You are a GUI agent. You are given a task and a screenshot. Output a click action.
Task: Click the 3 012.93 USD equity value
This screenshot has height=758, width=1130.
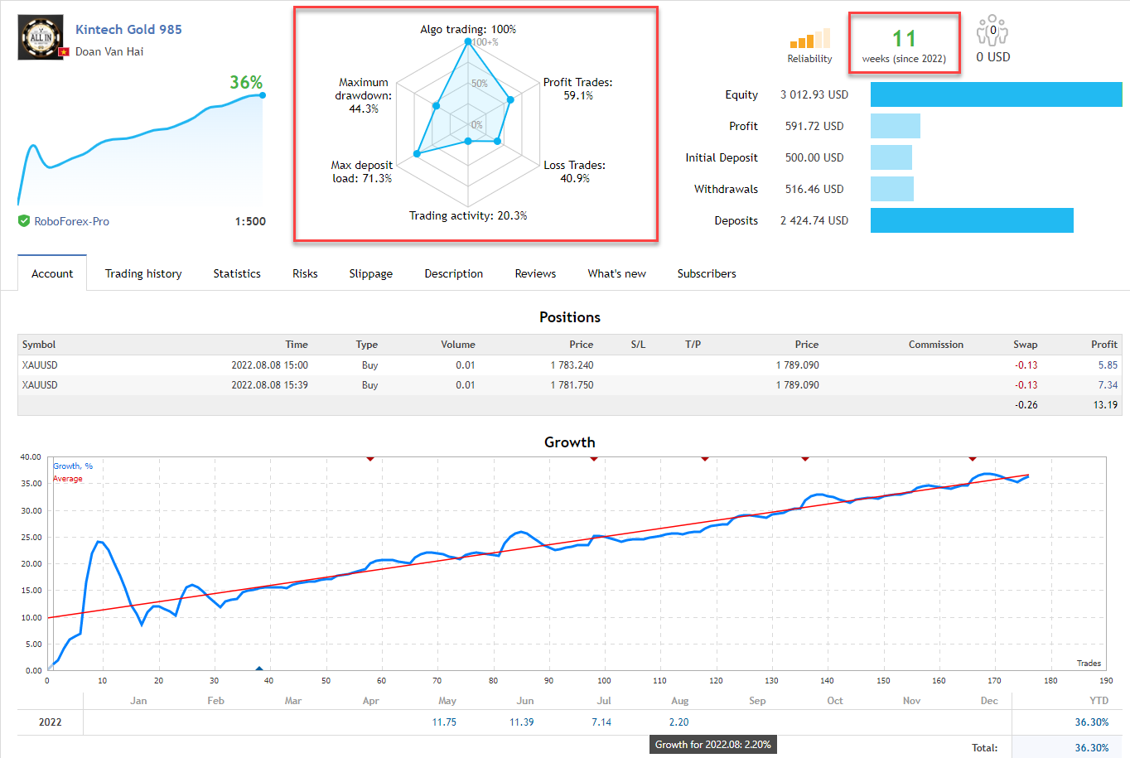pyautogui.click(x=814, y=94)
